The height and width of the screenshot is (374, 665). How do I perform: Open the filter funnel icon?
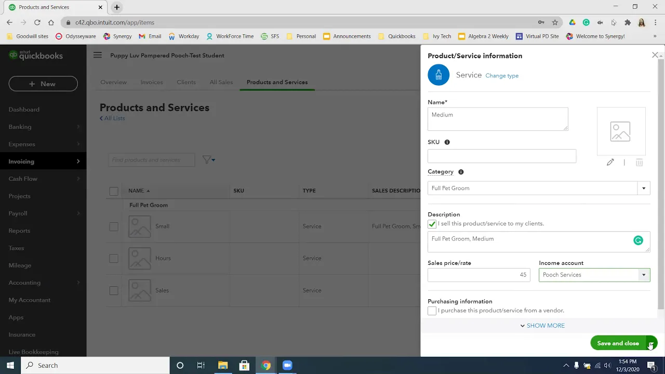208,160
